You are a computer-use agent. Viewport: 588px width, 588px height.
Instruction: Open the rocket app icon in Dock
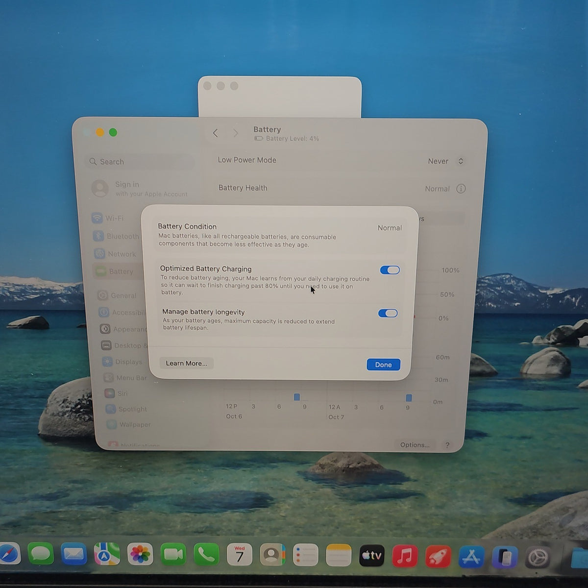click(x=438, y=556)
